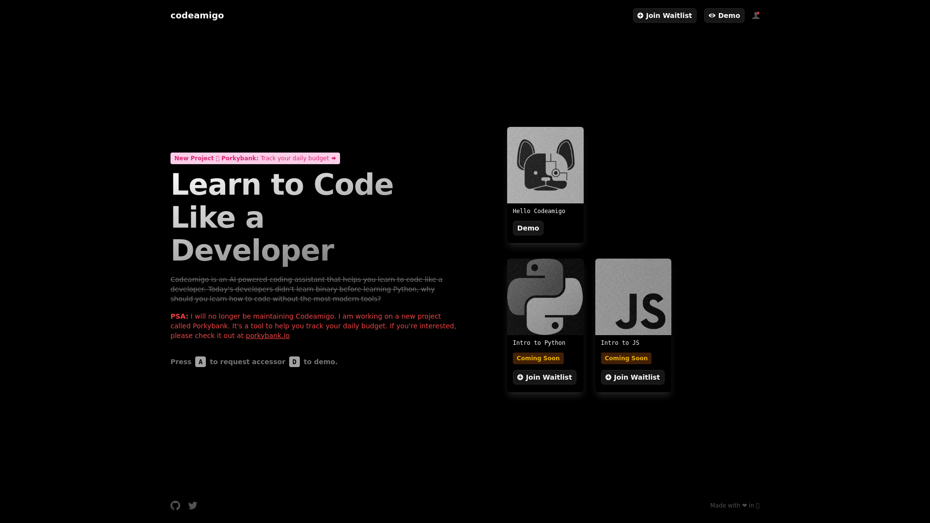This screenshot has height=523, width=930.
Task: Click Coming Soon badge on Intro to Python
Action: [538, 358]
